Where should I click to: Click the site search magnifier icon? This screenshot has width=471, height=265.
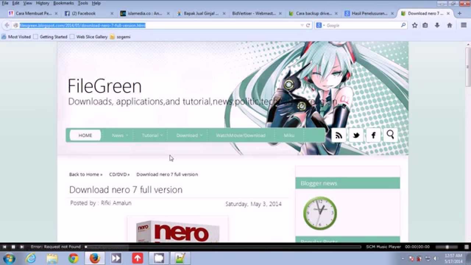(390, 135)
